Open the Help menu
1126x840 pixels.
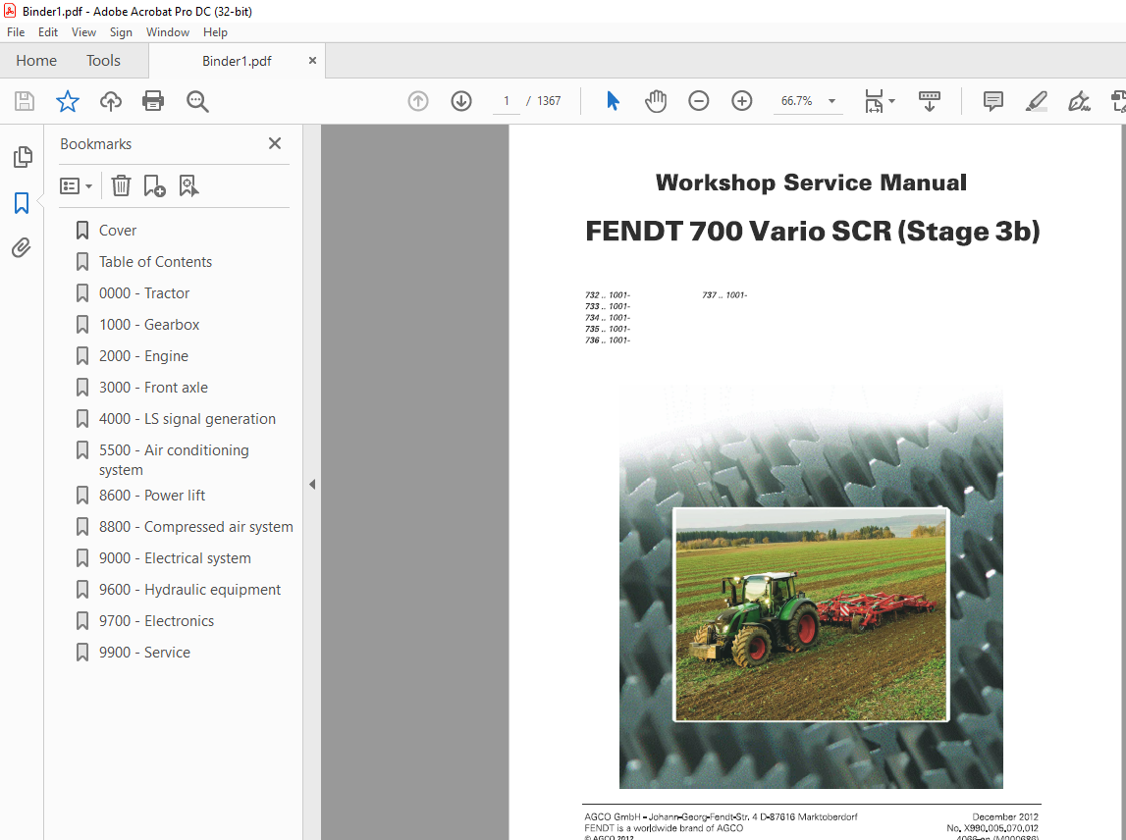click(x=215, y=32)
